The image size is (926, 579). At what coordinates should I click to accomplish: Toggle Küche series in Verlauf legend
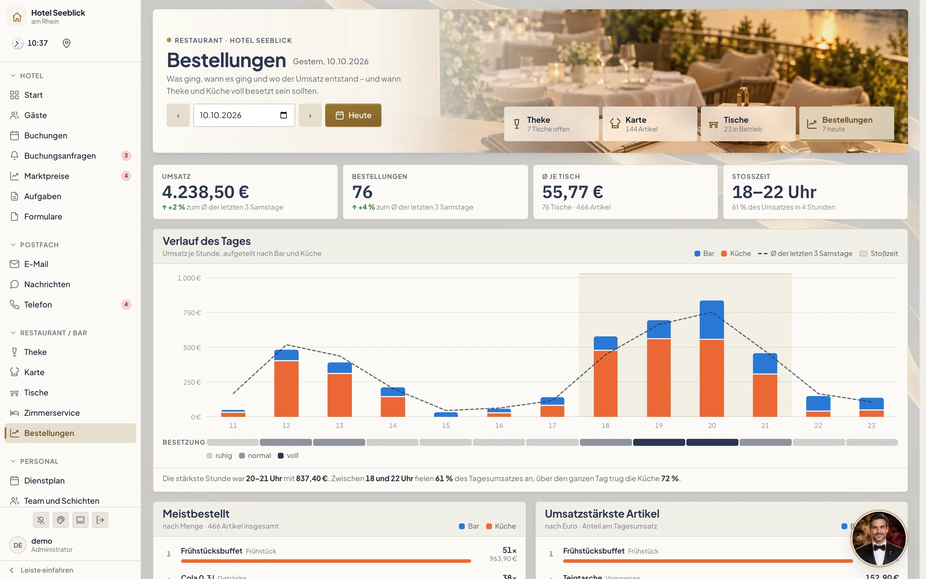(736, 253)
